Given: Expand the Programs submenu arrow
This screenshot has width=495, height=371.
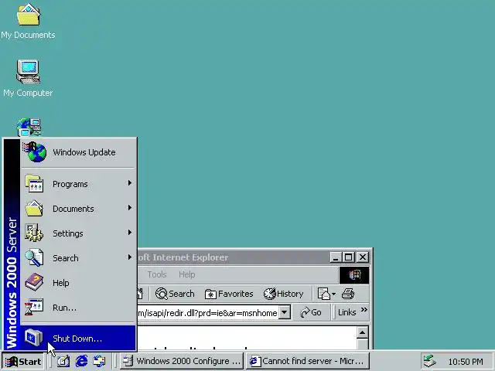Looking at the screenshot, I should 129,183.
